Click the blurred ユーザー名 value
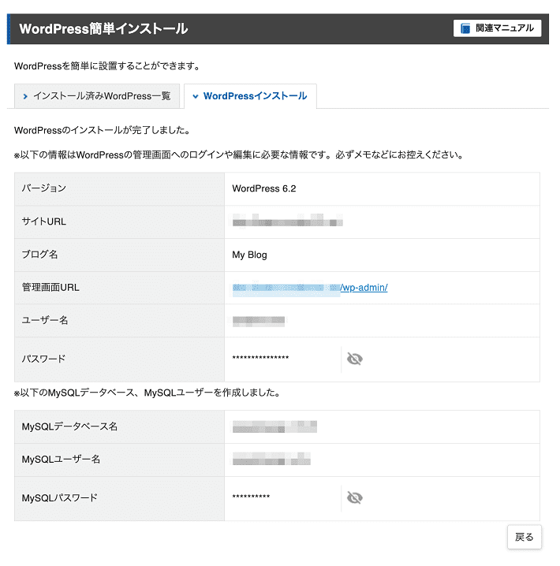 click(259, 321)
